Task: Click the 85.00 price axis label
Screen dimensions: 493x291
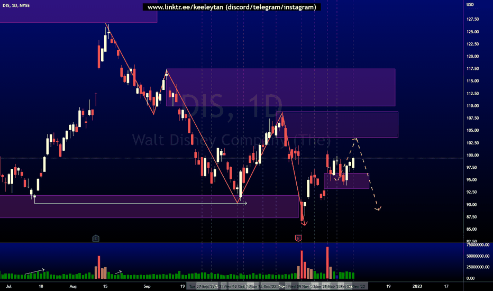Action: pos(472,229)
